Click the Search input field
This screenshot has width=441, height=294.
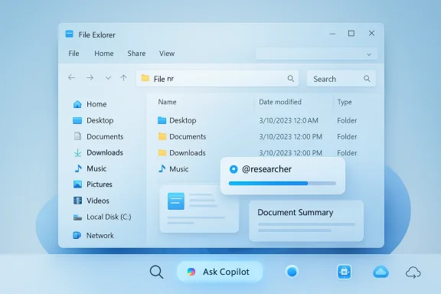click(x=341, y=79)
